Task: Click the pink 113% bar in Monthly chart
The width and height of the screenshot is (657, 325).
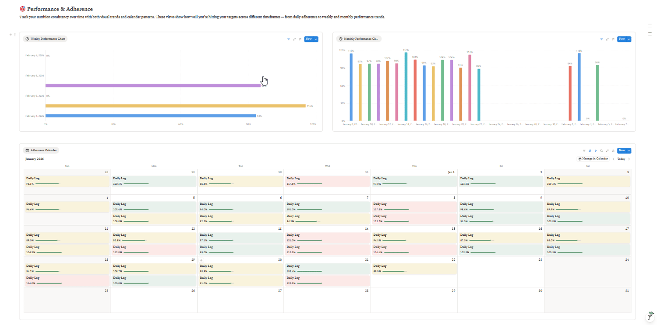Action: tap(470, 87)
